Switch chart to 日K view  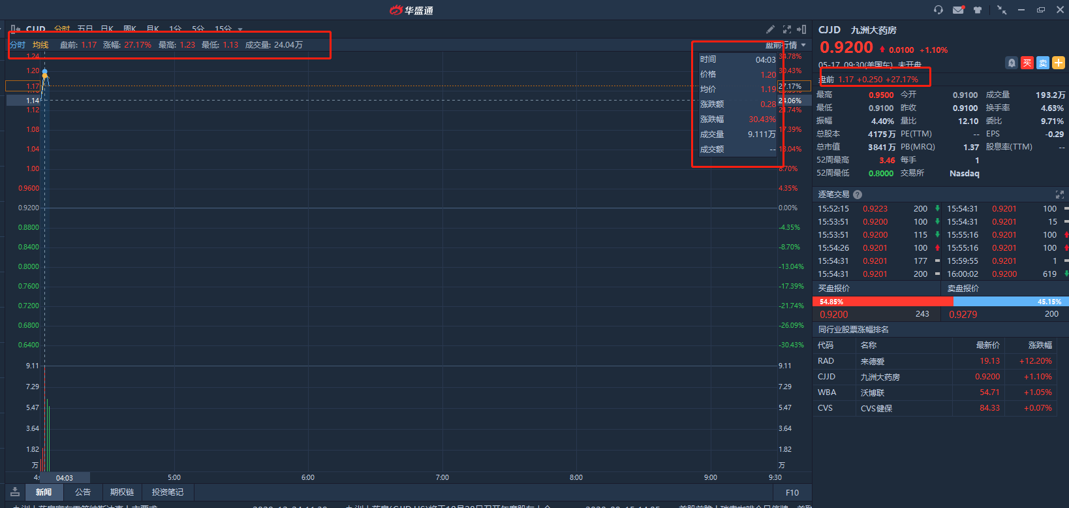pos(108,29)
